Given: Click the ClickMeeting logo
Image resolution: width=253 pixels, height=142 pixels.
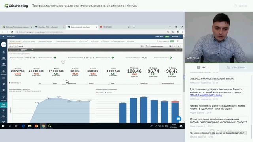Looking at the screenshot, I should coord(16,6).
